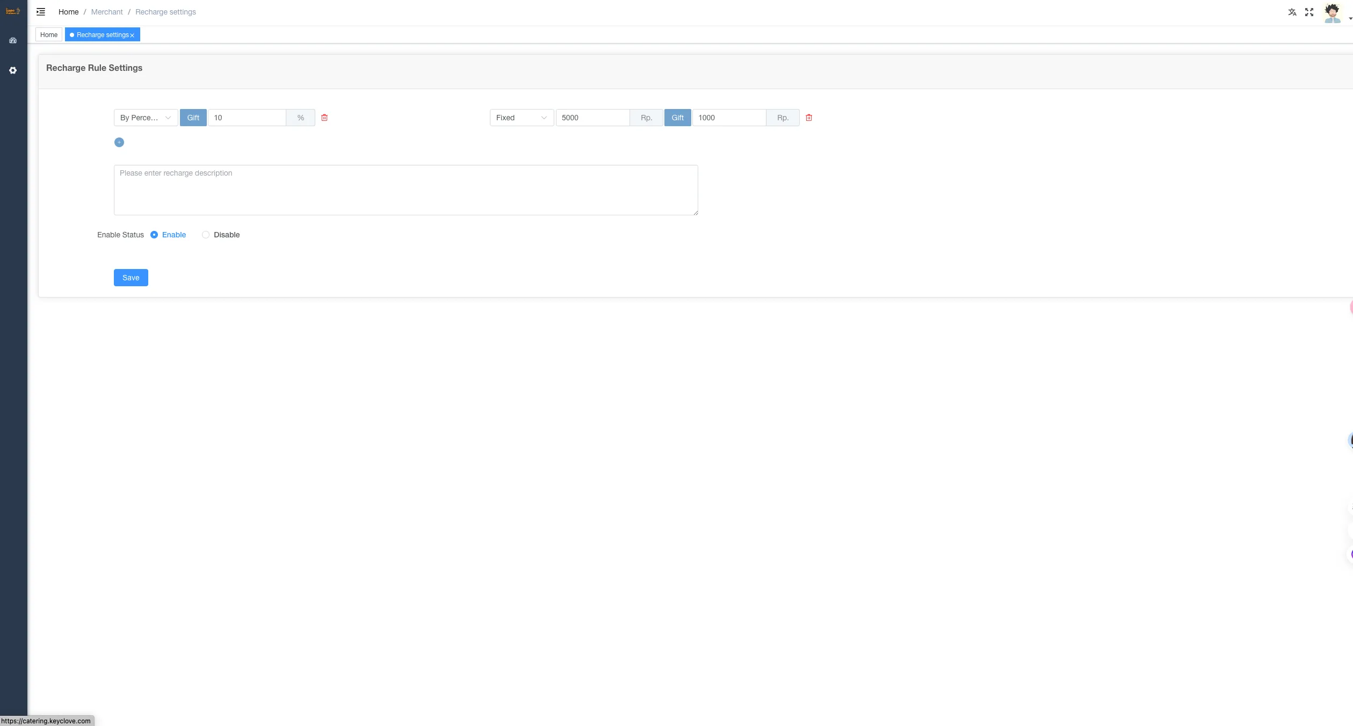Click Gift label of fixed rule

(x=678, y=118)
